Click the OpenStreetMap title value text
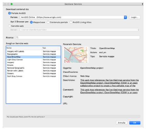This screenshot has width=146, height=129. 107,48
